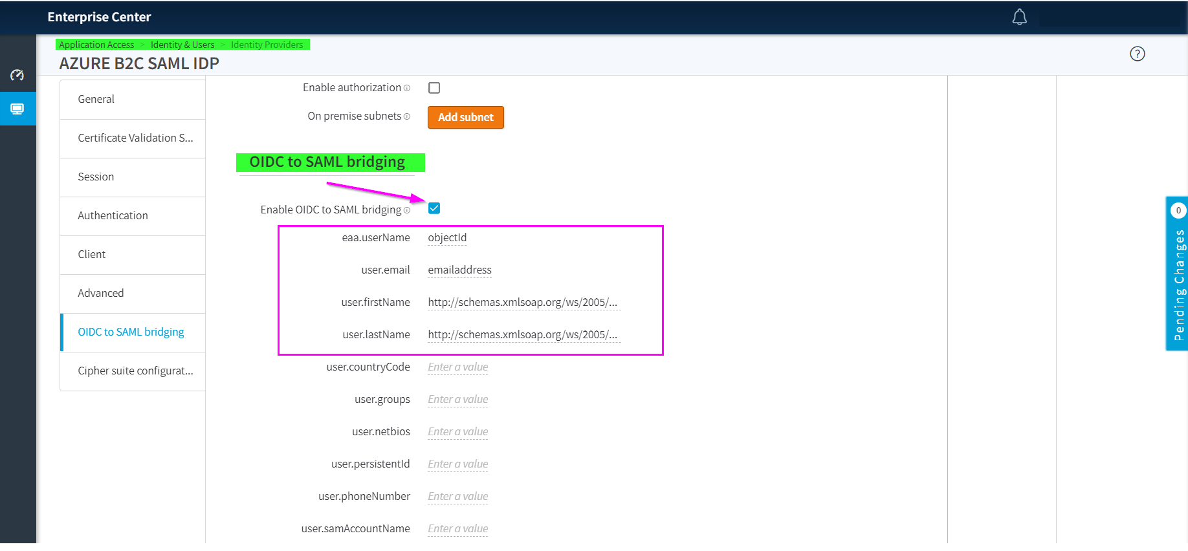
Task: Edit the eaa.userName value objectId
Action: point(447,238)
